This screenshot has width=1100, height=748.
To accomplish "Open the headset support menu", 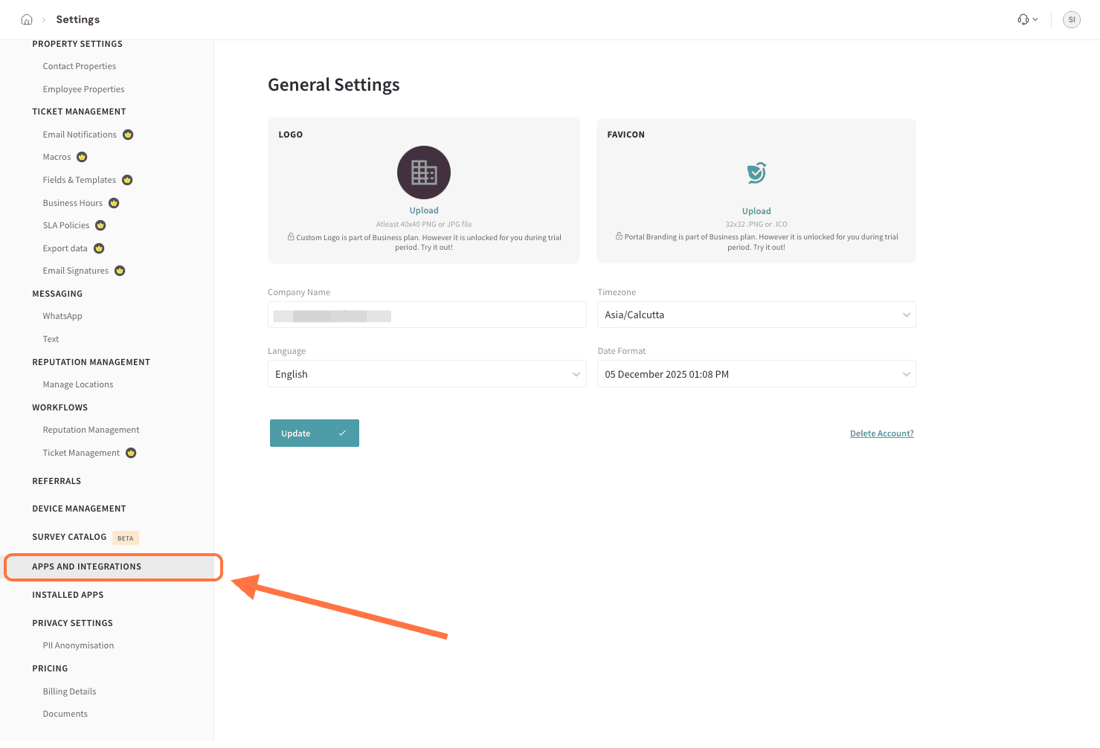I will (x=1027, y=19).
